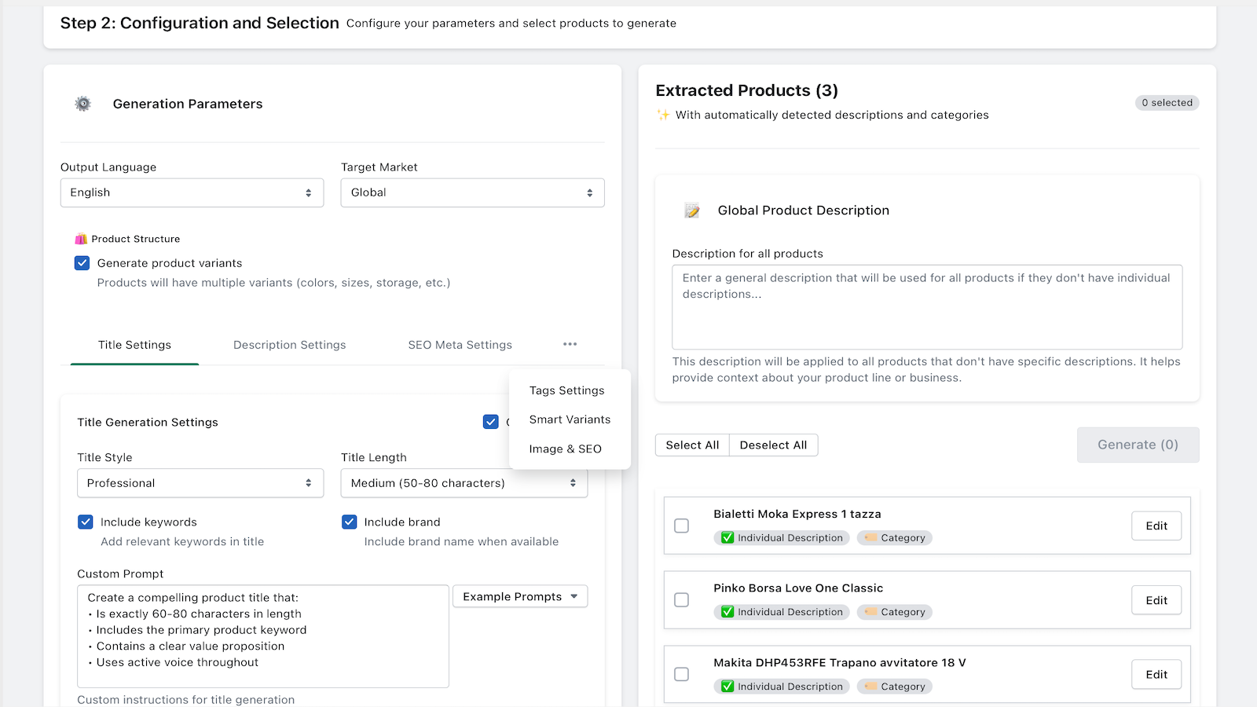1257x707 pixels.
Task: Expand the Example Prompts dropdown
Action: 519,595
